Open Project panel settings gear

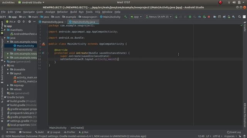click(x=29, y=22)
